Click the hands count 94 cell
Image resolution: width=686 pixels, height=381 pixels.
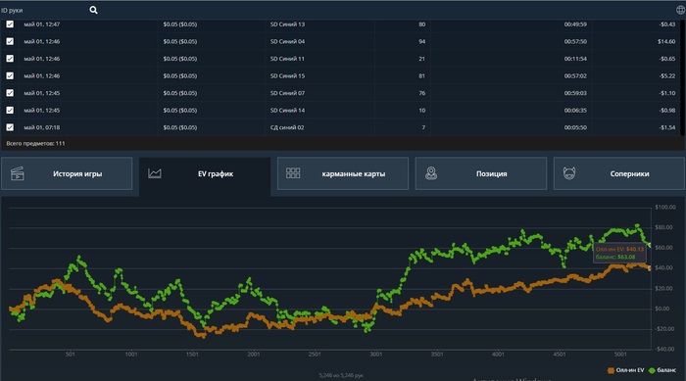pyautogui.click(x=421, y=41)
